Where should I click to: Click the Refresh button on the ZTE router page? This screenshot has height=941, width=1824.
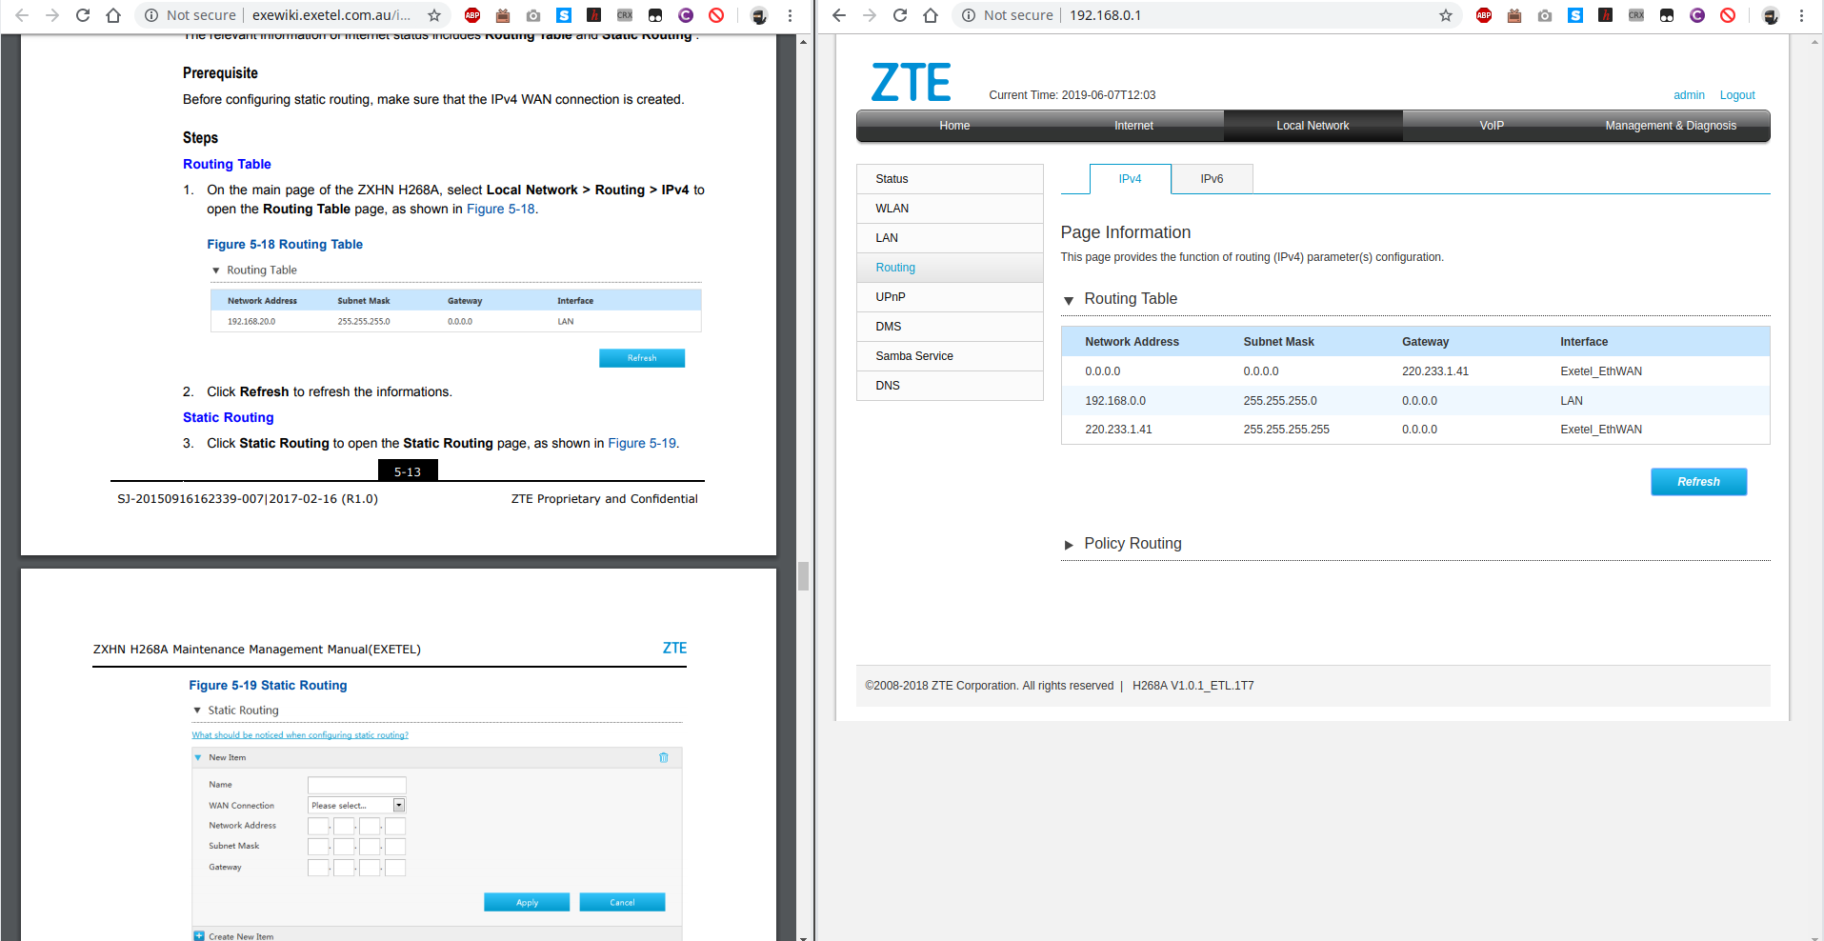pos(1698,482)
